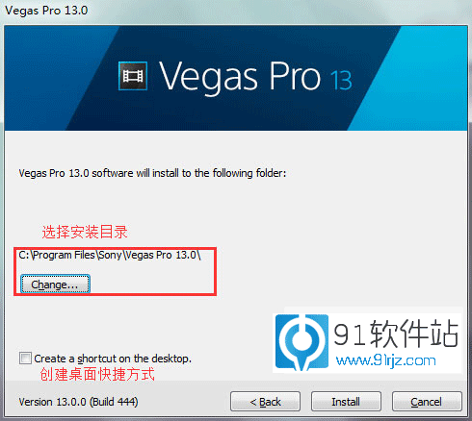Click the red 选择安装目录 annotation
Image resolution: width=472 pixels, height=421 pixels.
[85, 232]
